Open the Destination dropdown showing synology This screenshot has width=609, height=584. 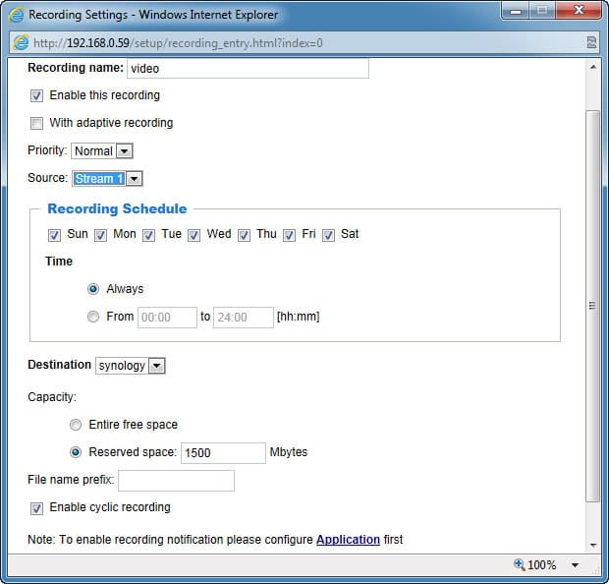[130, 366]
